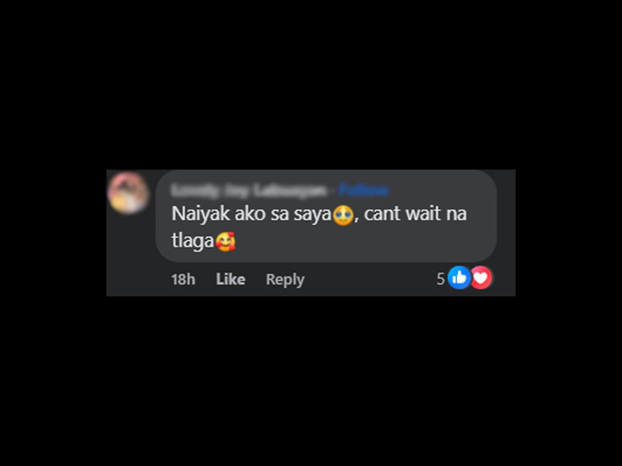Follow the commenter via blue Follow link

[x=364, y=191]
